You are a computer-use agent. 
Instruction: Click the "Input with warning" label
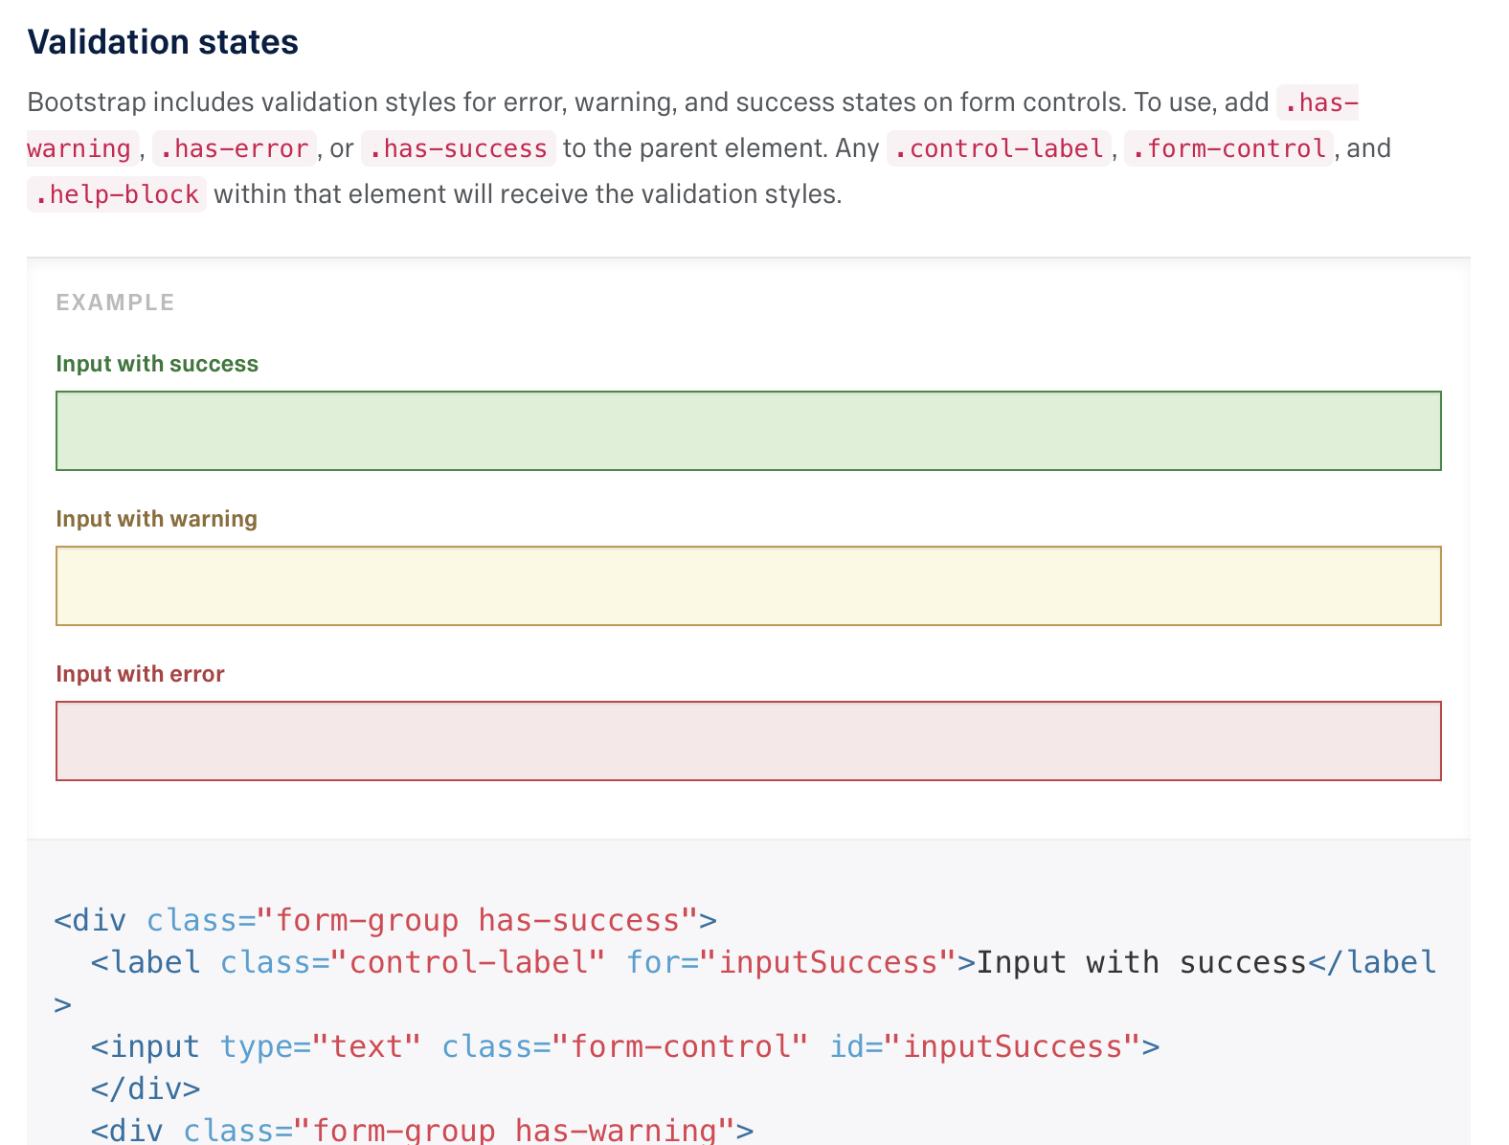click(x=156, y=519)
